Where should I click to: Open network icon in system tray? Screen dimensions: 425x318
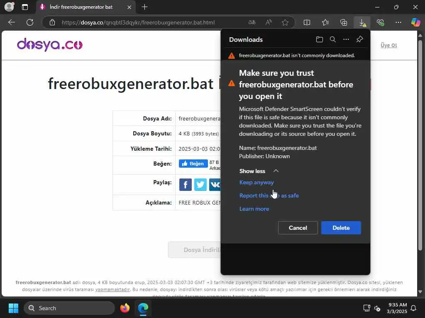coord(366,308)
